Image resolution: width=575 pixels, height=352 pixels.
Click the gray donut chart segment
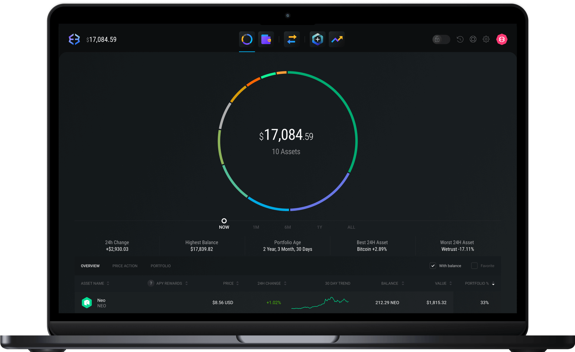pyautogui.click(x=224, y=115)
